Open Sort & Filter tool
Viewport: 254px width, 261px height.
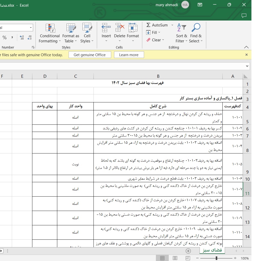click(181, 33)
